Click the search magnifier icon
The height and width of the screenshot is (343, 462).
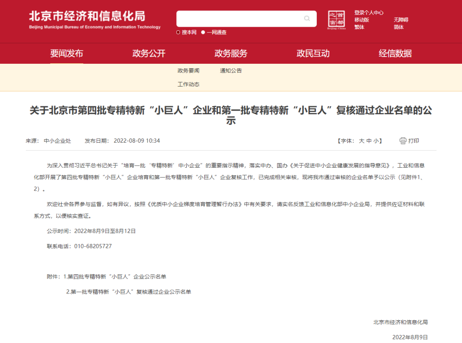(307, 19)
